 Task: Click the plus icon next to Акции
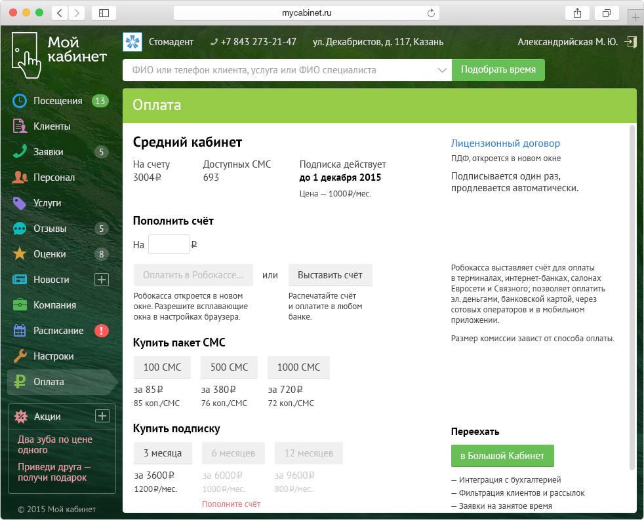click(102, 416)
